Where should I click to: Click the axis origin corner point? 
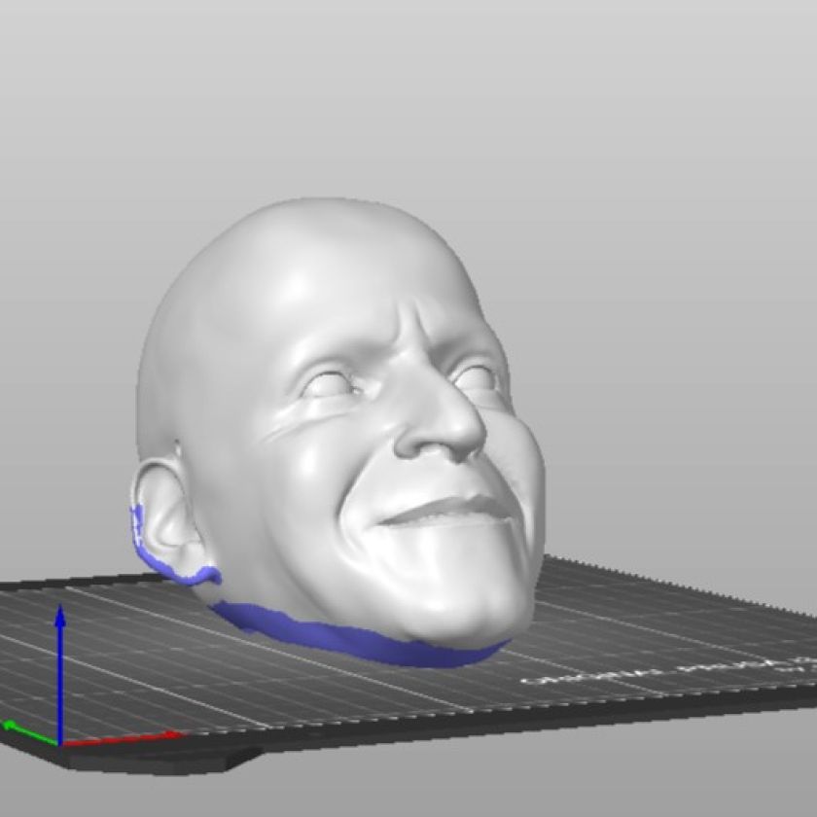[x=60, y=744]
